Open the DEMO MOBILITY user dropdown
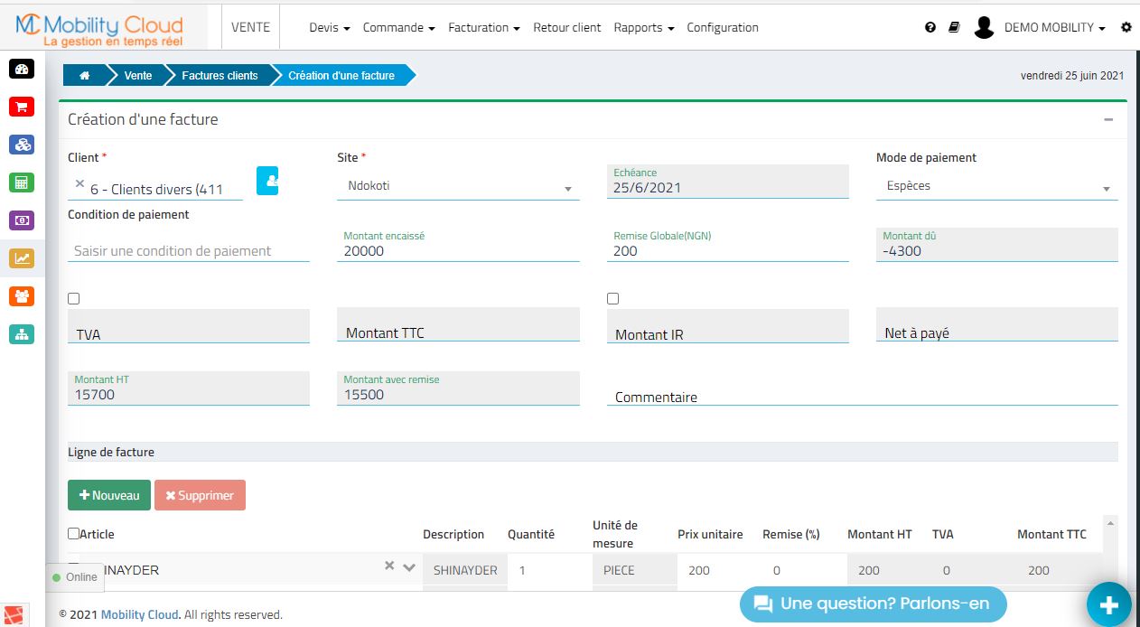Viewport: 1140px width, 627px height. [x=1053, y=28]
